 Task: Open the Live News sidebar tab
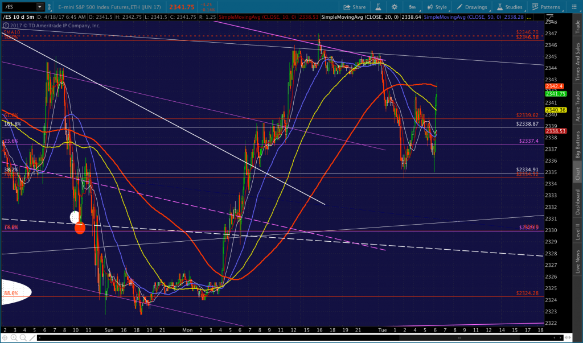coord(578,262)
